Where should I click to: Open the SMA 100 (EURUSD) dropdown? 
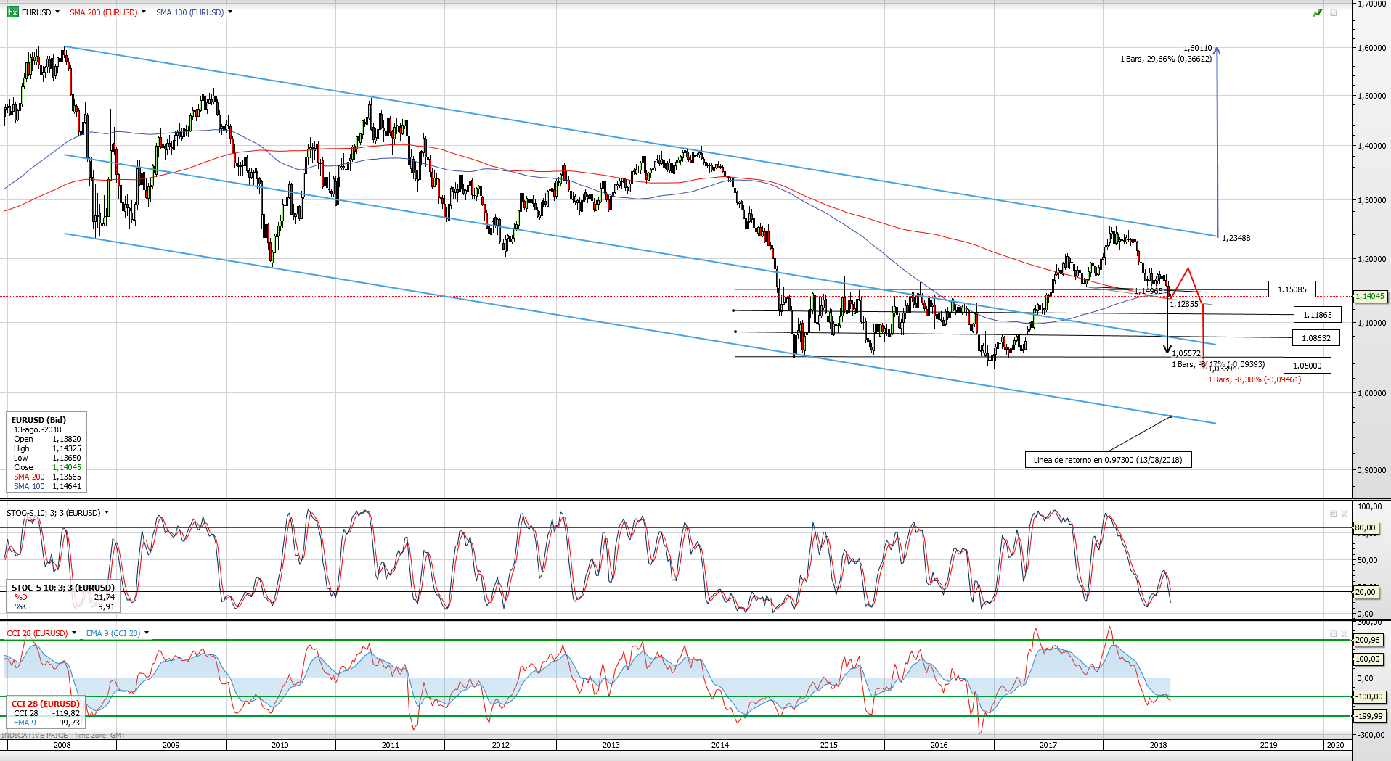pos(230,12)
